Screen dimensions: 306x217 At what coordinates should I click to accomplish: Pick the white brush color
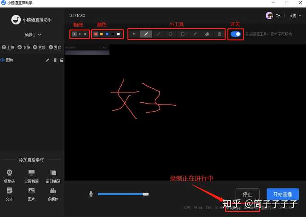[119, 34]
